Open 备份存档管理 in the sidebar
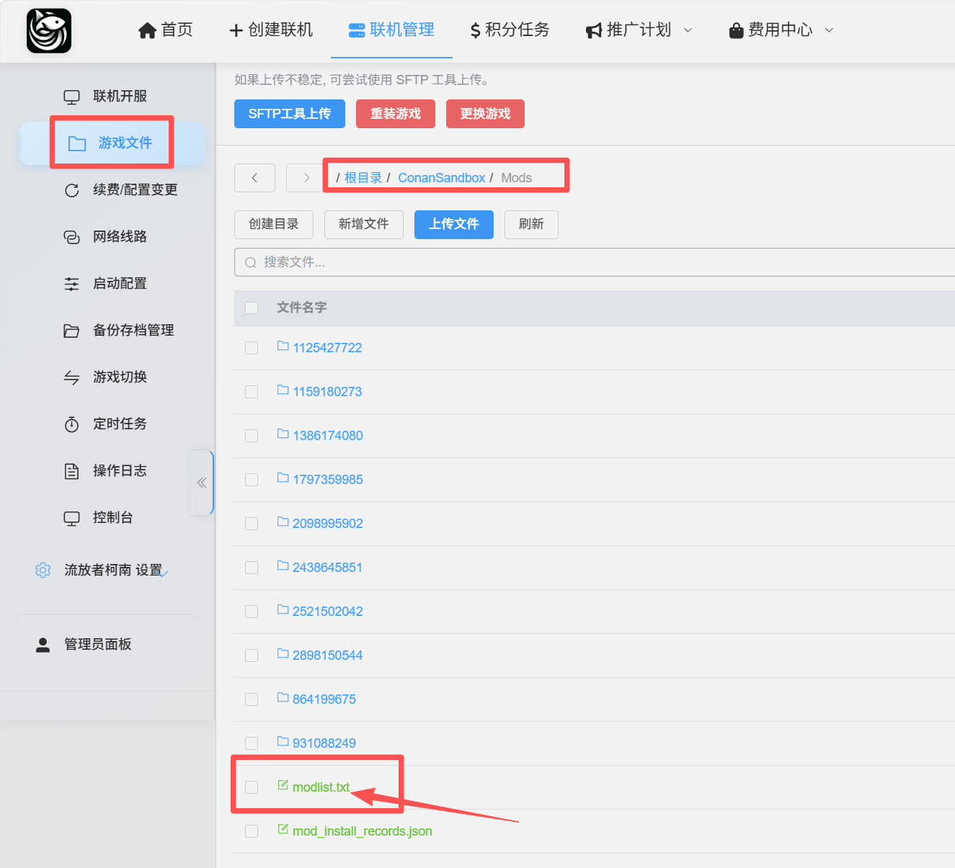 point(133,331)
